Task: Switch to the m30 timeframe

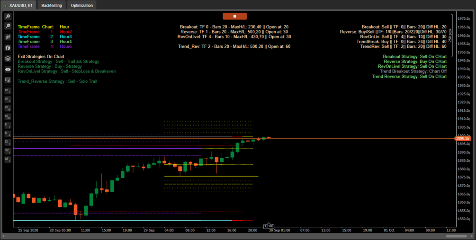Action: (8, 116)
